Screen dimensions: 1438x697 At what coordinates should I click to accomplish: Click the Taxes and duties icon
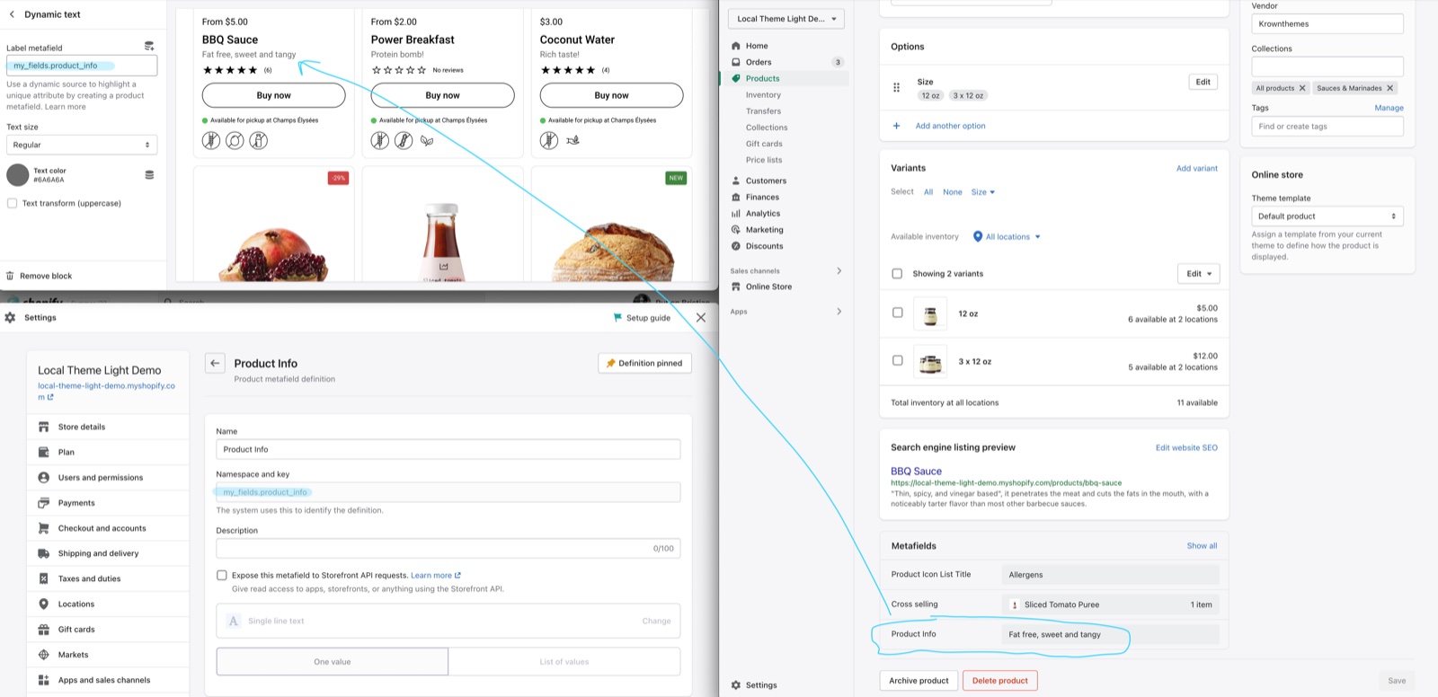pyautogui.click(x=43, y=578)
